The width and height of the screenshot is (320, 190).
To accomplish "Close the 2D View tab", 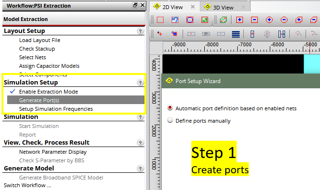I will point(193,7).
